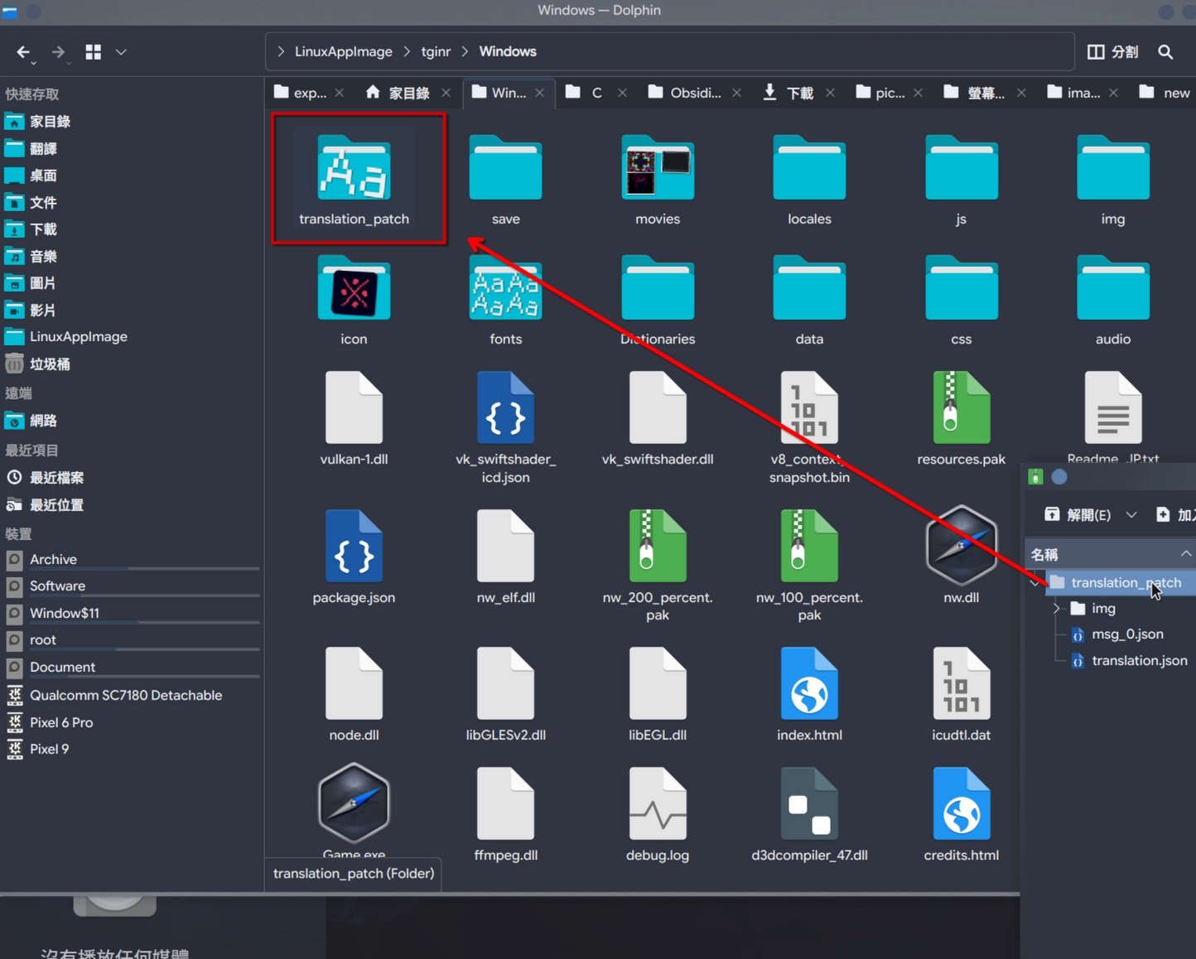Open the icon folder
This screenshot has height=959, width=1196.
tap(354, 300)
